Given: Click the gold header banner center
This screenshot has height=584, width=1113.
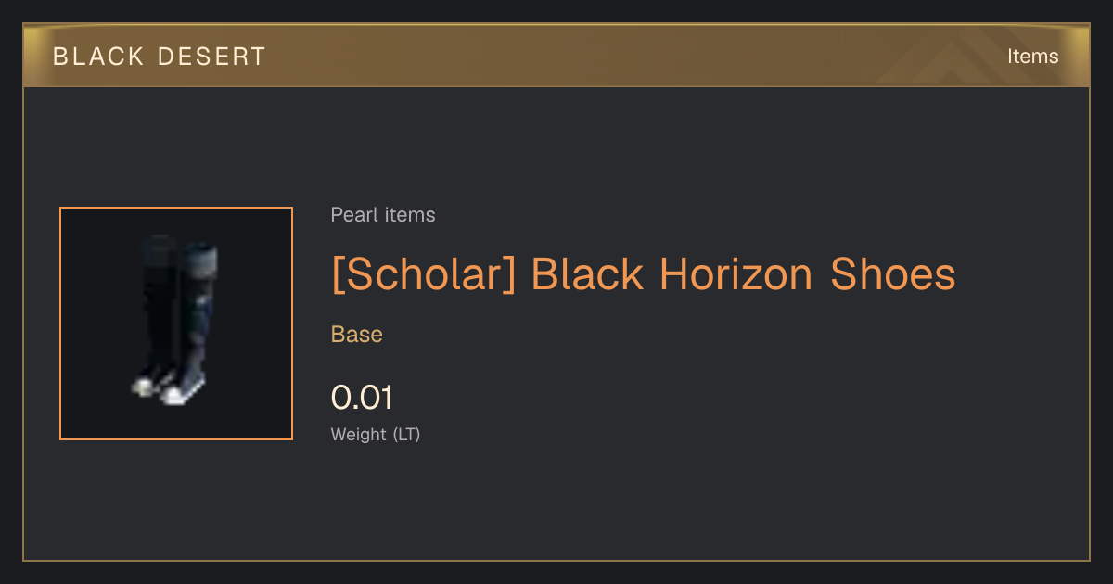Looking at the screenshot, I should [556, 56].
